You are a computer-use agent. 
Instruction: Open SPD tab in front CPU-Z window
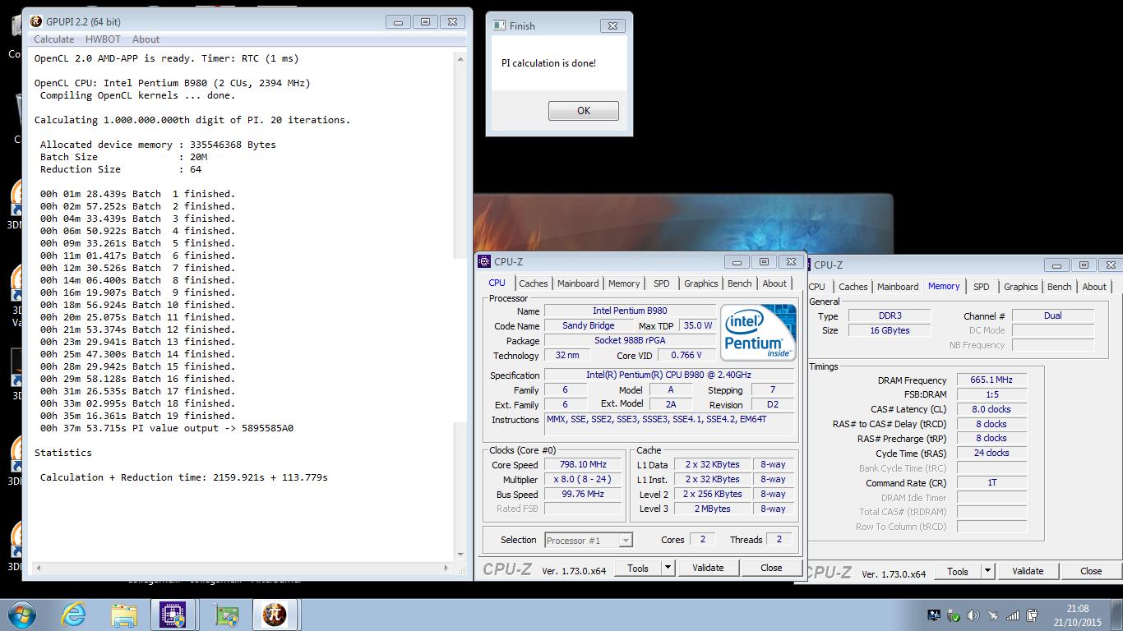[661, 283]
